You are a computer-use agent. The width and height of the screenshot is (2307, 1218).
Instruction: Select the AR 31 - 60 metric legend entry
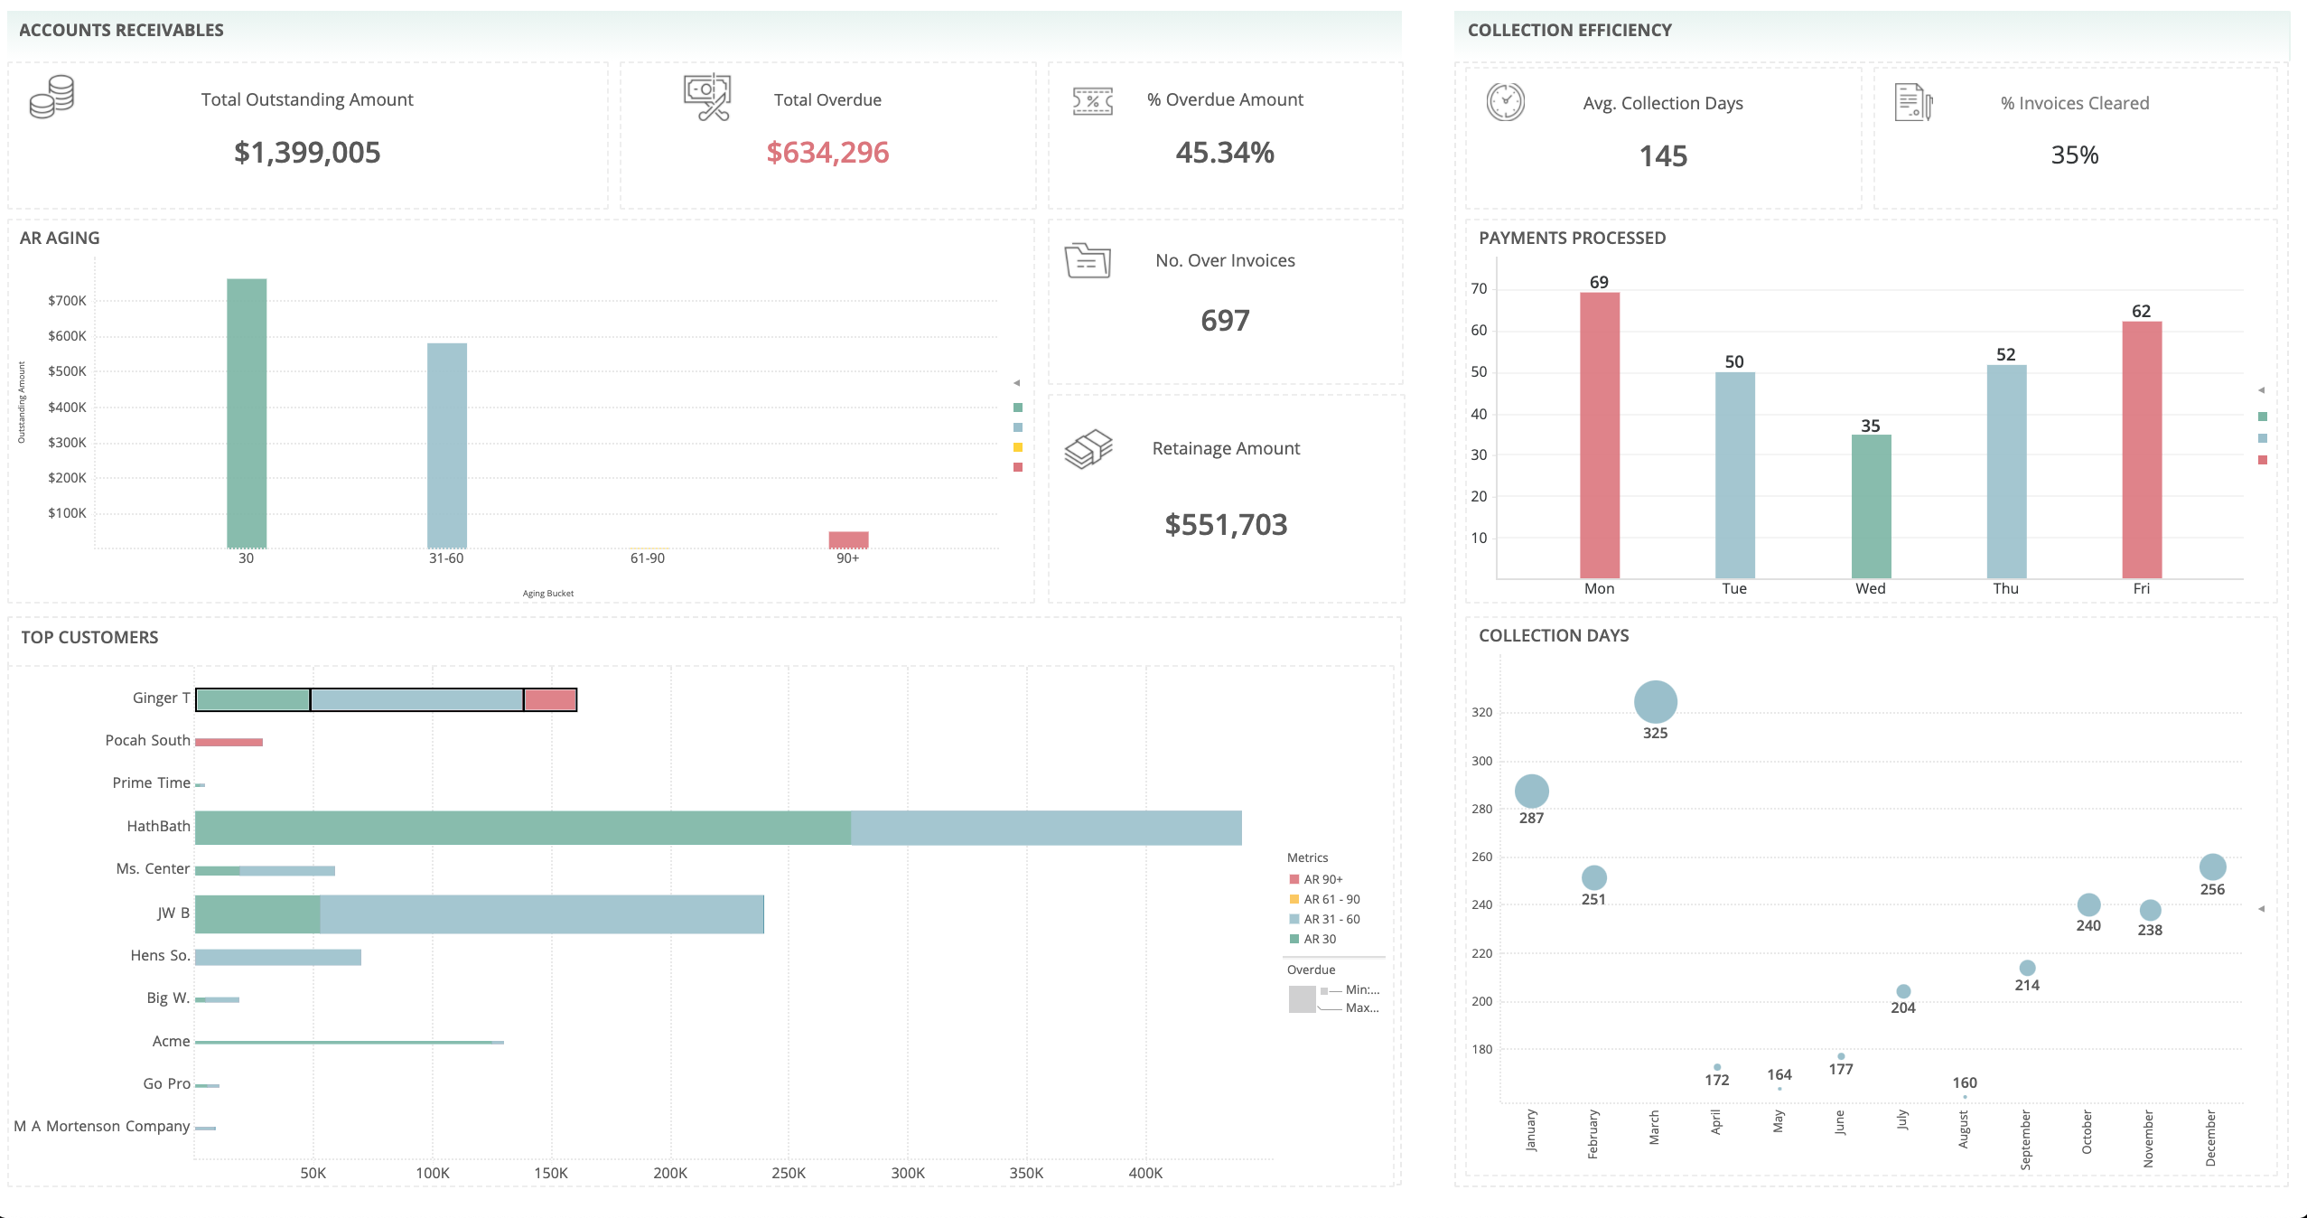pyautogui.click(x=1325, y=919)
